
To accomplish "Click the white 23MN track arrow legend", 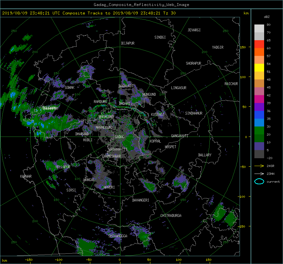I will [259, 174].
